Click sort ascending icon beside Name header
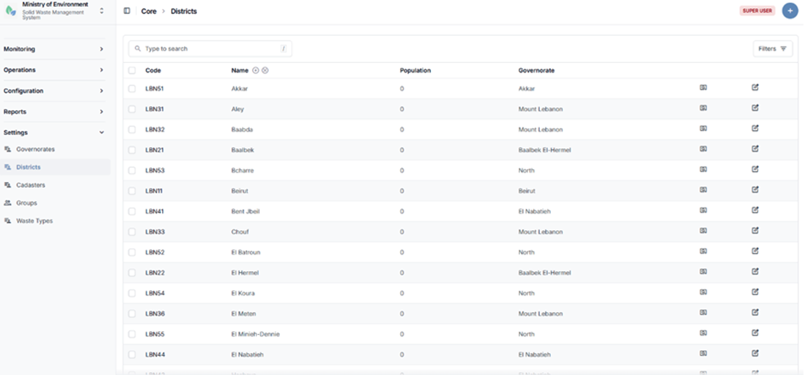 click(x=256, y=71)
